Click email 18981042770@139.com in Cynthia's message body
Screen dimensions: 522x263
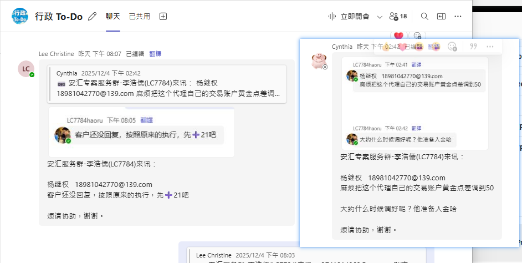tap(407, 178)
